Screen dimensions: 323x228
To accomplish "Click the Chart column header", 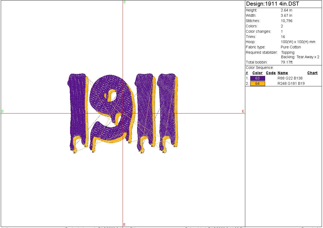I will [x=312, y=73].
